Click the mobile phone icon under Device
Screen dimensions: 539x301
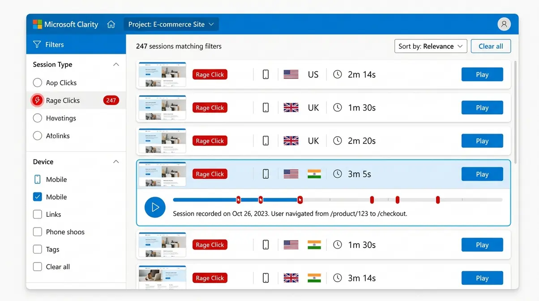coord(38,179)
